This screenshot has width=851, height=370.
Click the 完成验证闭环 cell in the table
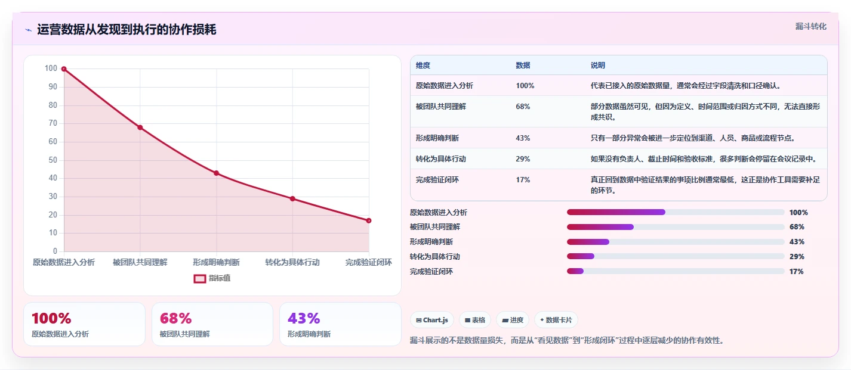(x=437, y=180)
